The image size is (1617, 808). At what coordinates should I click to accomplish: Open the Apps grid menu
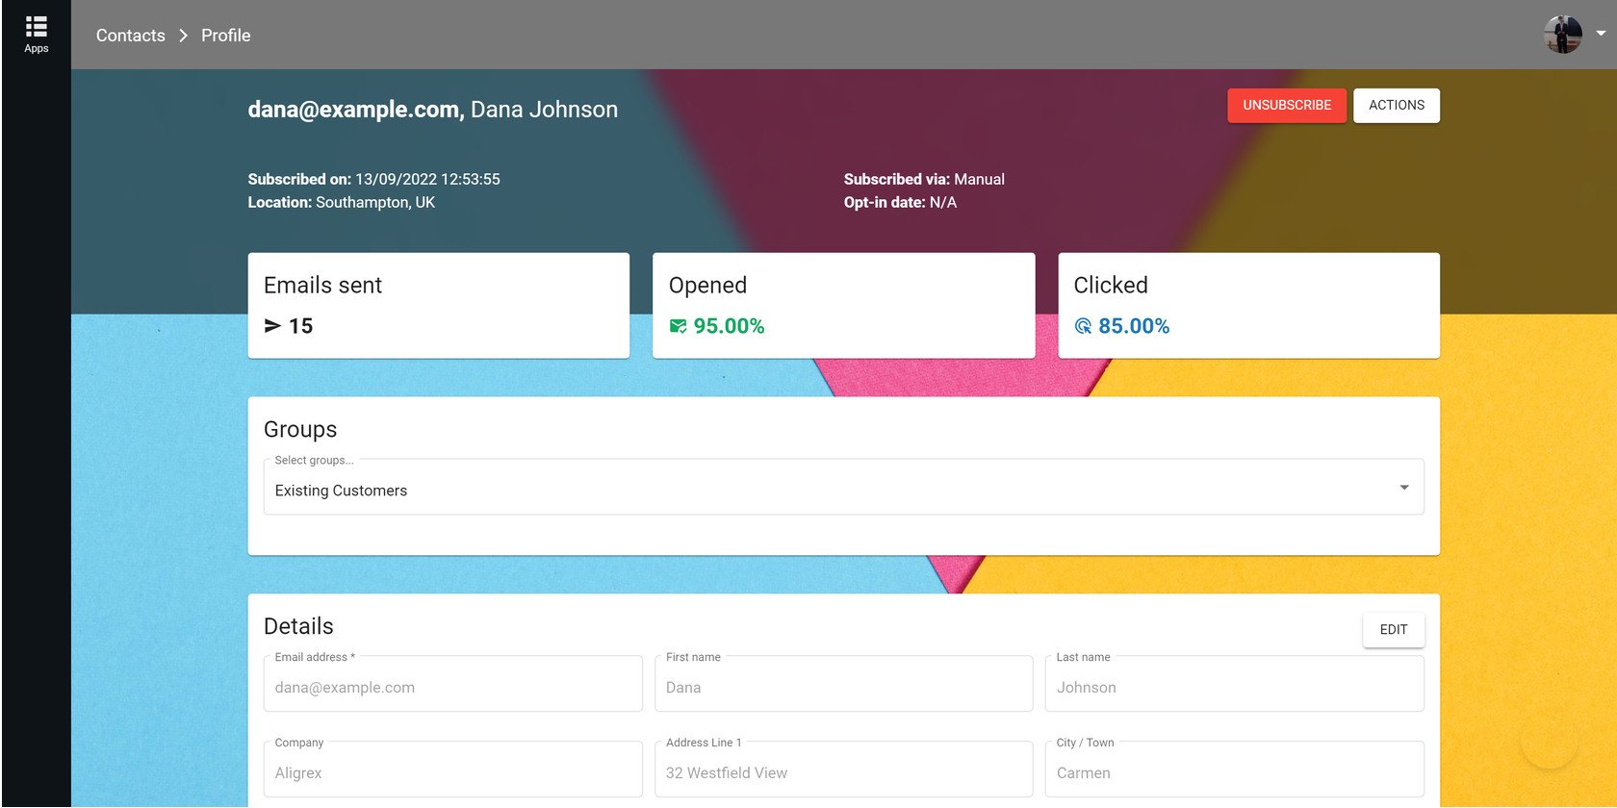coord(36,34)
